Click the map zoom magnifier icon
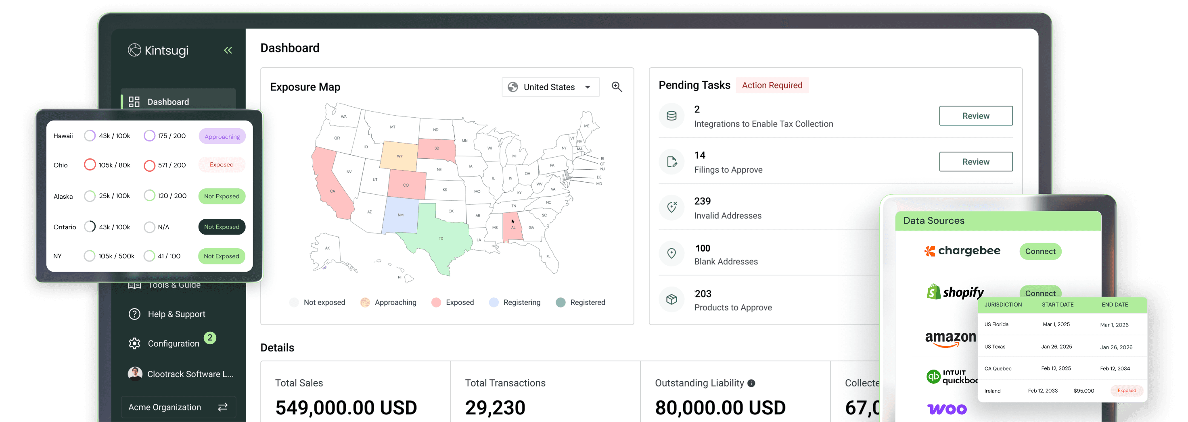Image resolution: width=1188 pixels, height=422 pixels. (617, 87)
